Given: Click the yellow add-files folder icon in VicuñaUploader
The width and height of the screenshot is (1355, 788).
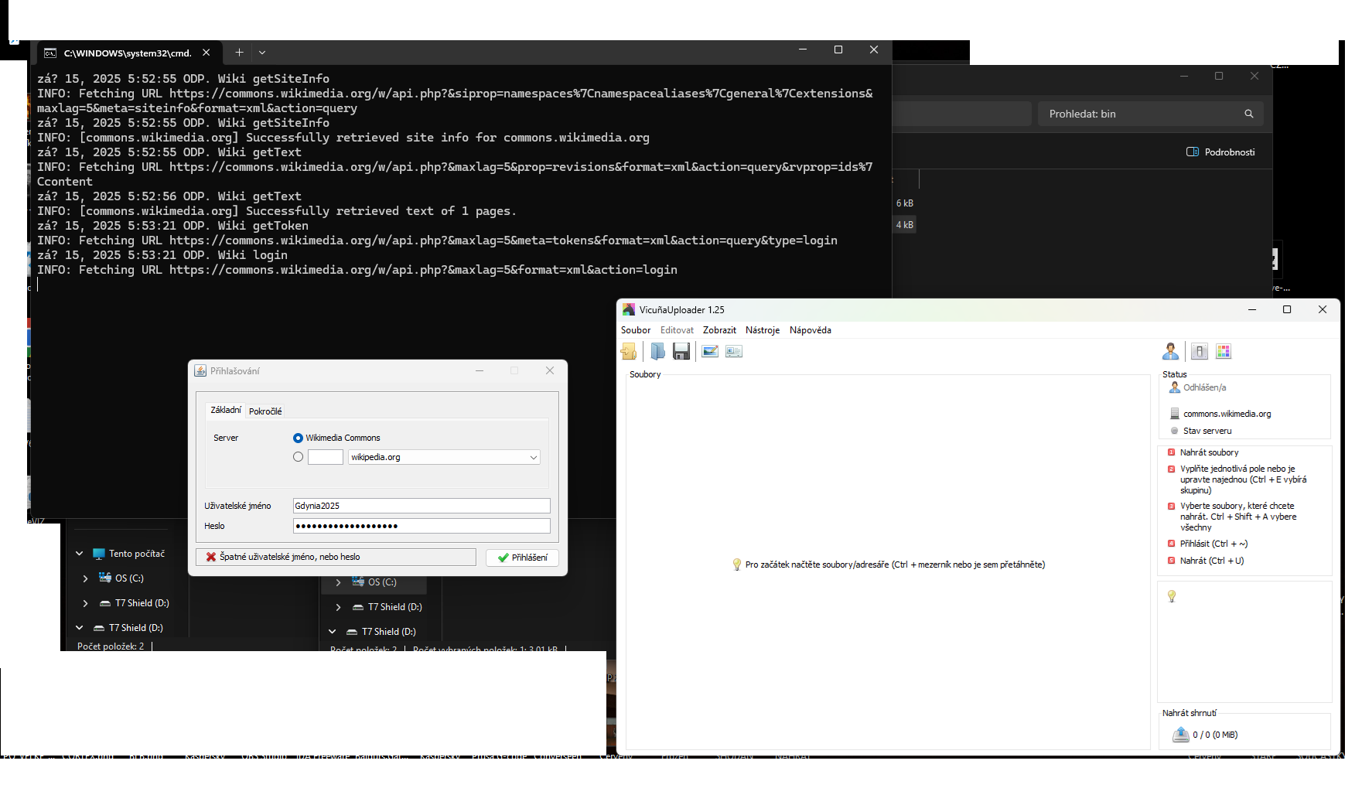Looking at the screenshot, I should (629, 352).
